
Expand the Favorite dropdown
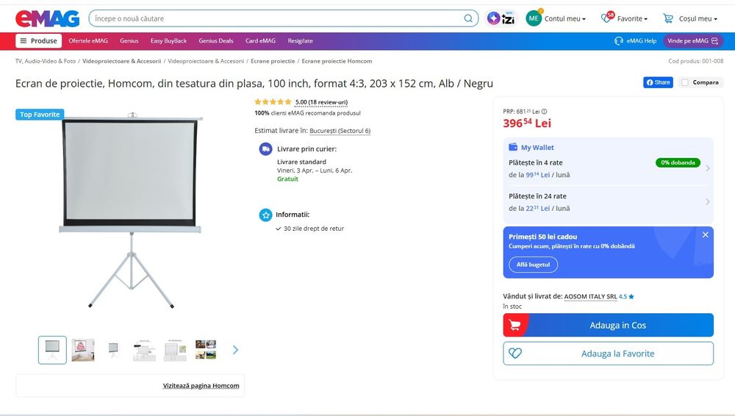tap(632, 19)
